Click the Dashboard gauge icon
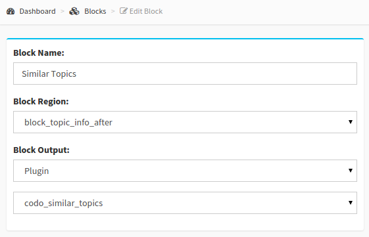 coord(11,11)
